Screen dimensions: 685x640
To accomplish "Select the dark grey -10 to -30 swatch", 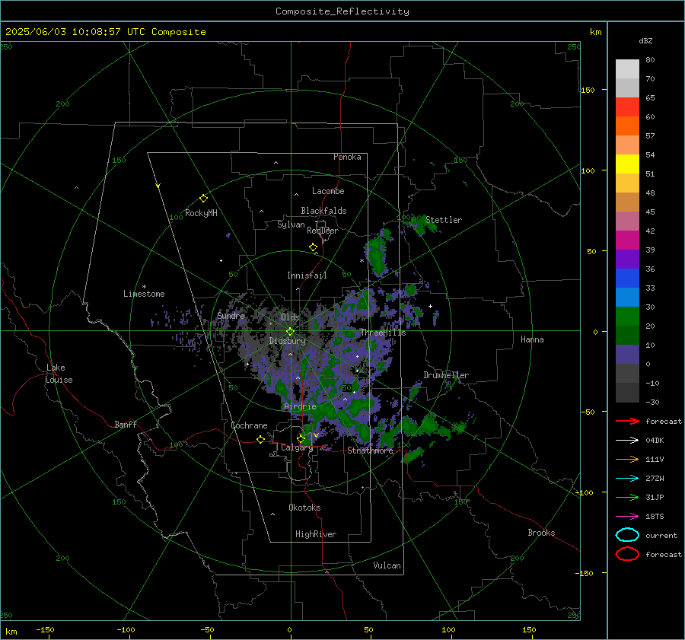I will 627,393.
